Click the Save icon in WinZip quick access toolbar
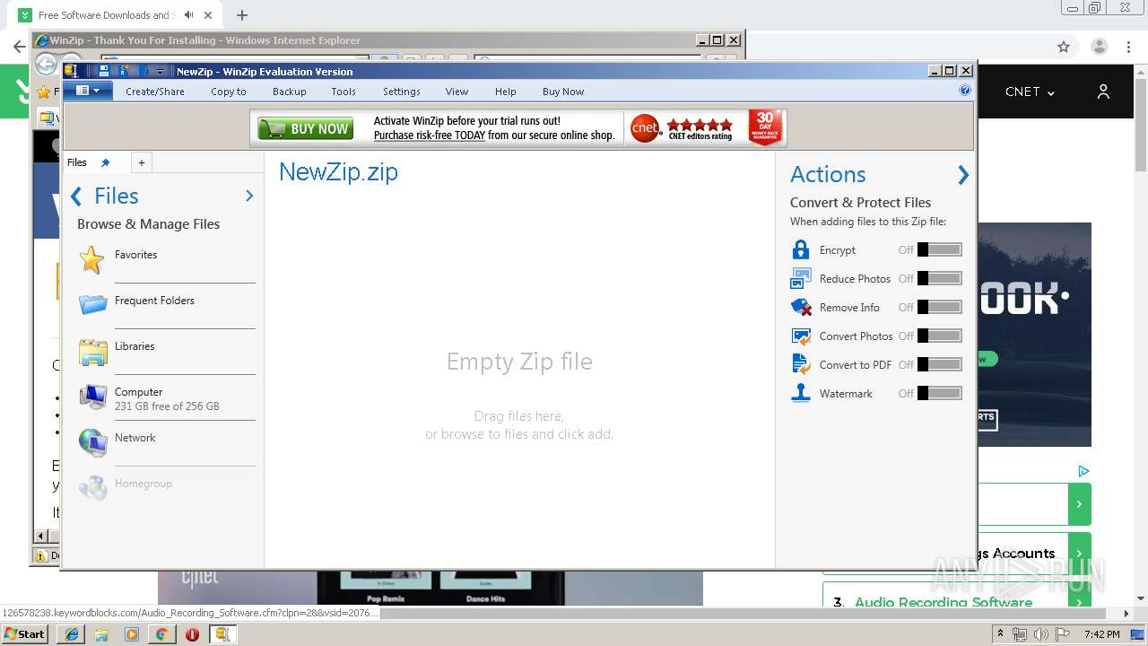Screen dimensions: 1148x646 104,71
